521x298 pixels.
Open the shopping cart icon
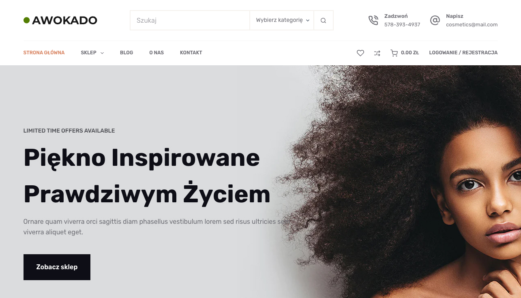pos(394,53)
